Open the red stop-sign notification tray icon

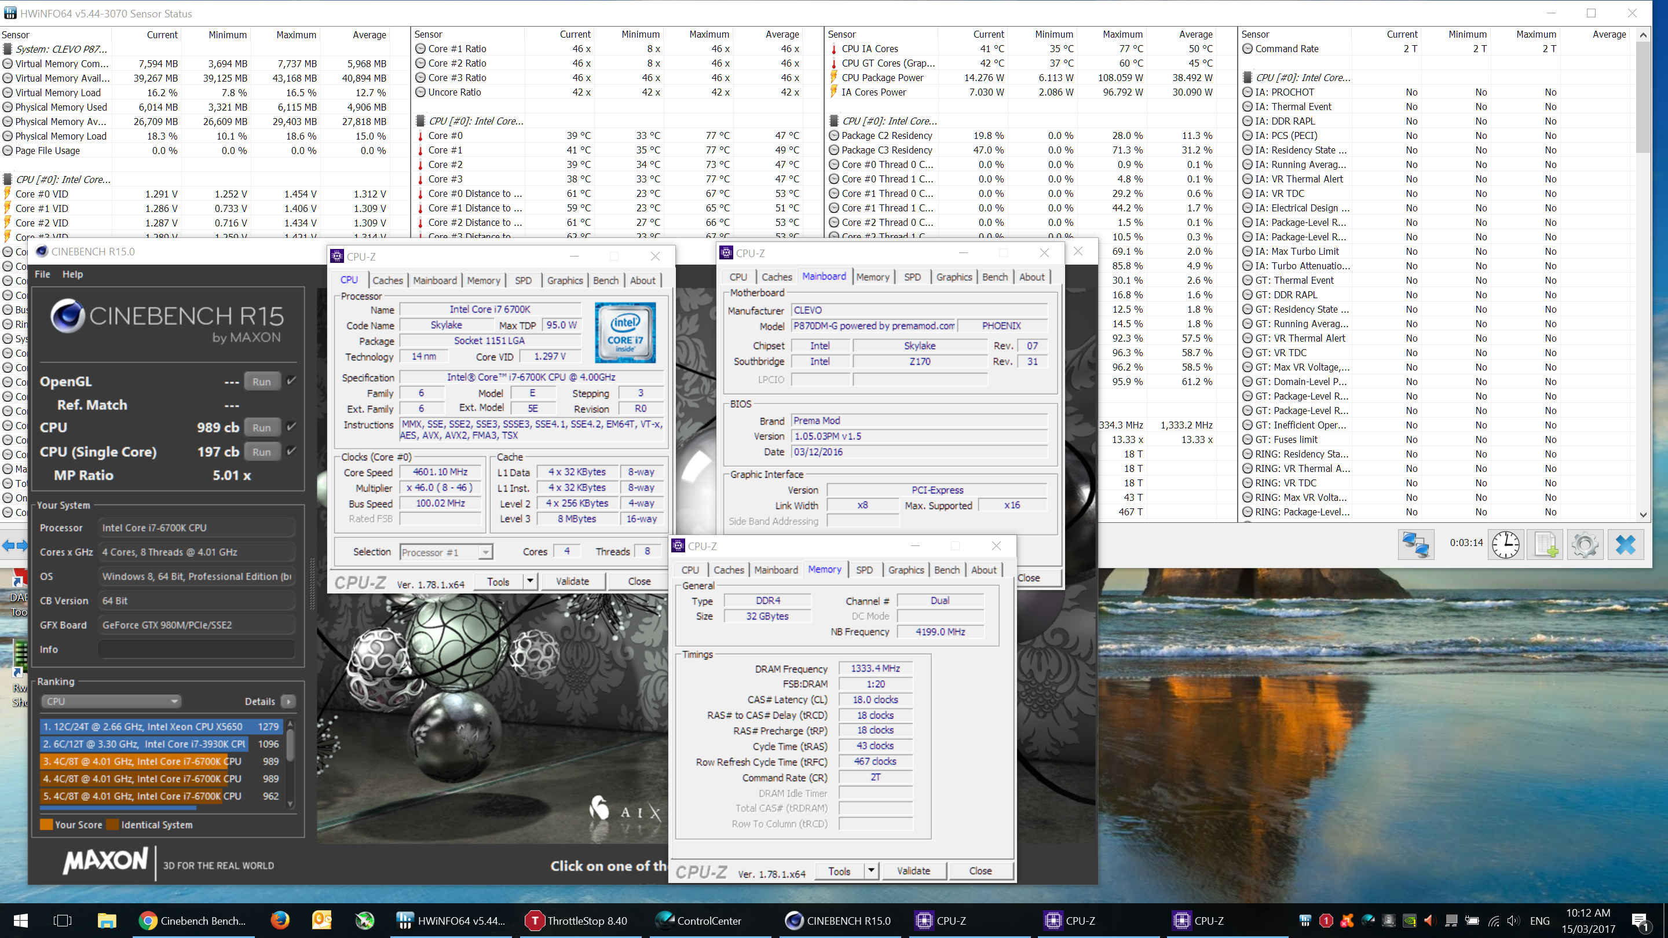coord(1326,921)
